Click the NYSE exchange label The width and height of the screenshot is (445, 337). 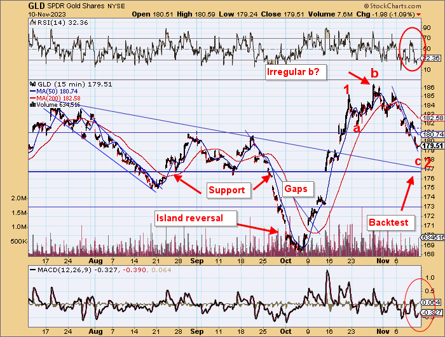pos(116,6)
